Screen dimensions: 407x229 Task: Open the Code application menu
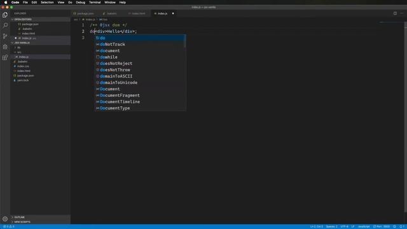(x=15, y=3)
